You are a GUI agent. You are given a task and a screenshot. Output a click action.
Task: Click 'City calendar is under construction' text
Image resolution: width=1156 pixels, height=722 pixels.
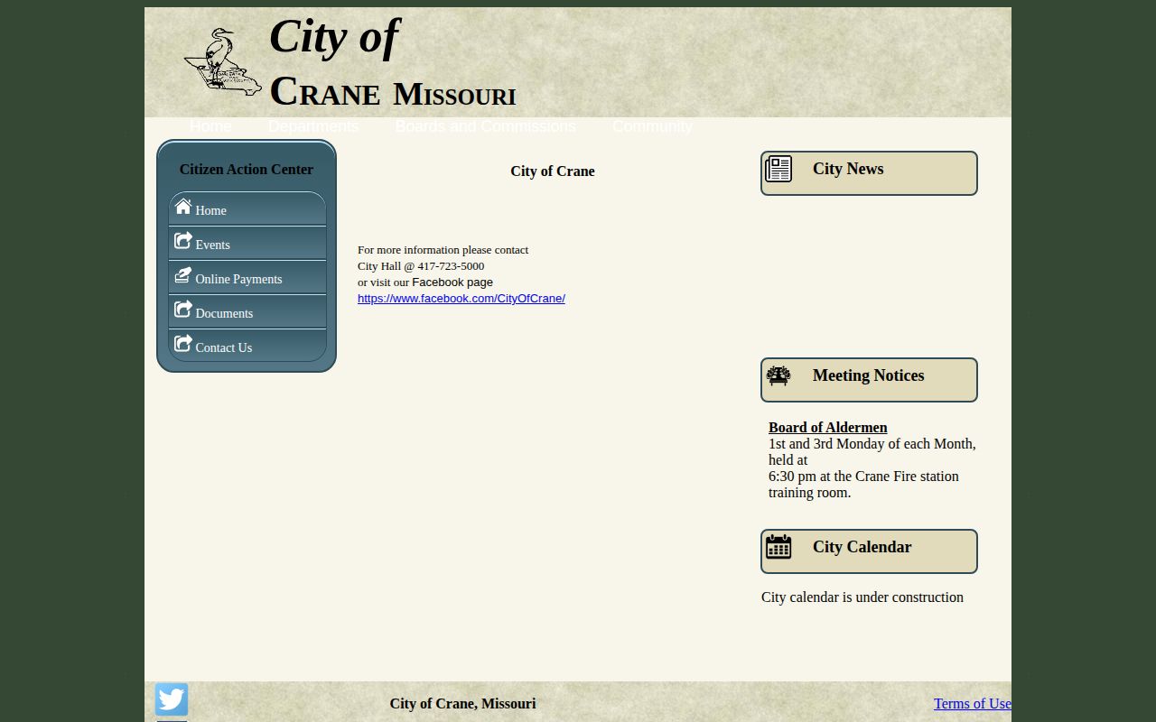862,597
